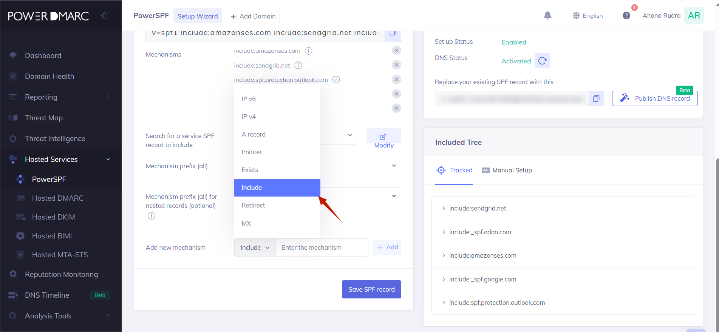This screenshot has width=719, height=332.
Task: Open Hosted DMARC in the sidebar
Action: (x=57, y=198)
